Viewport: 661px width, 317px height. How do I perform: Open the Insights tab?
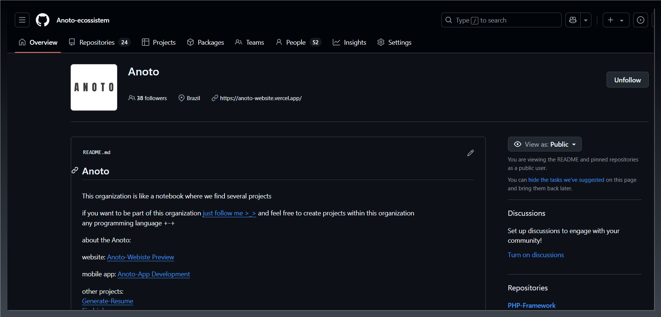[349, 42]
